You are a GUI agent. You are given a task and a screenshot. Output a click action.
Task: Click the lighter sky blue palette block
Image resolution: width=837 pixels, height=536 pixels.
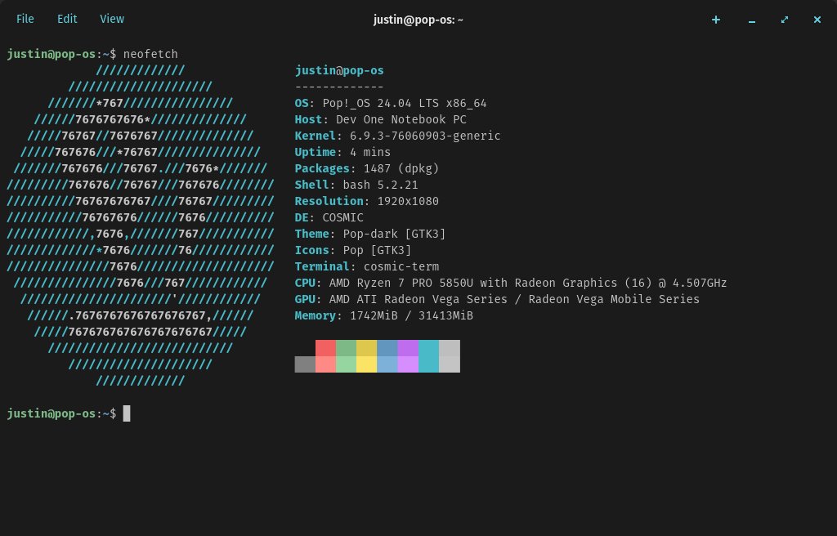[387, 364]
